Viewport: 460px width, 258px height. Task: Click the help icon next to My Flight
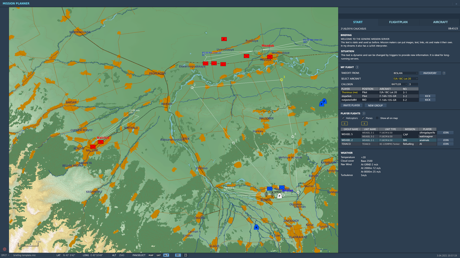click(x=357, y=67)
